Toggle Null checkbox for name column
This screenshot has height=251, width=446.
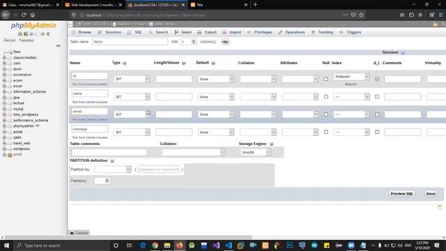(326, 97)
